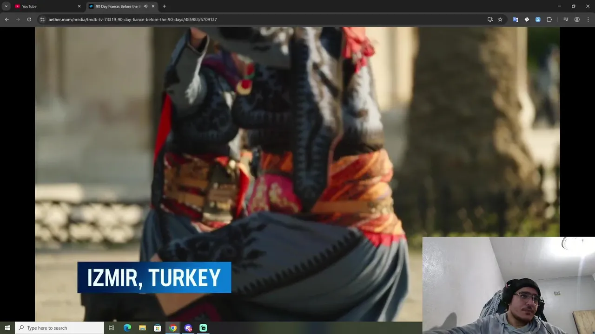Open the Chrome profile menu
The image size is (595, 334).
pos(577,19)
